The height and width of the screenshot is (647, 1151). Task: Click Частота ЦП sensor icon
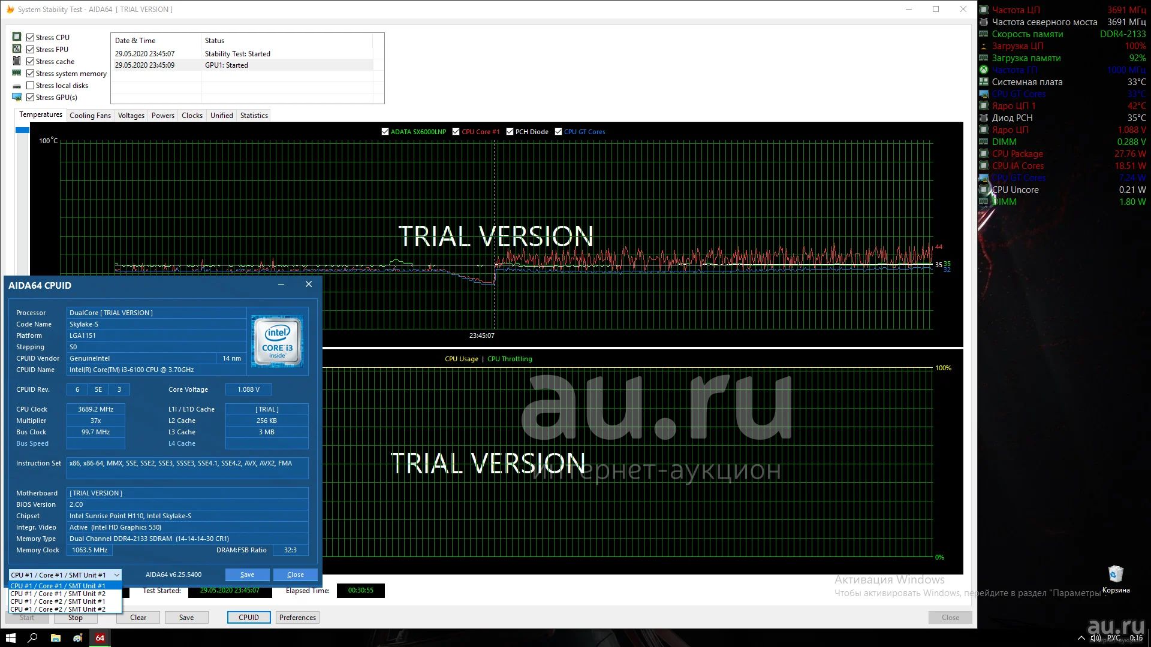(984, 10)
